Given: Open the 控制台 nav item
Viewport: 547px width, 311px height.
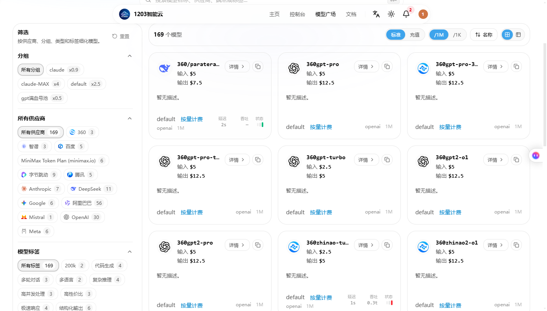Looking at the screenshot, I should [x=297, y=14].
